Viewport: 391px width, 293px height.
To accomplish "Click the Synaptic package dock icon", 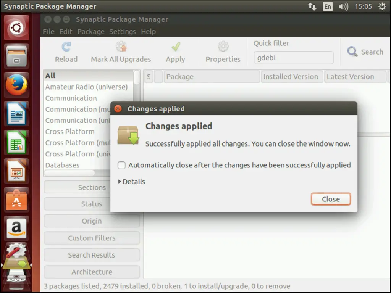I will 16,264.
